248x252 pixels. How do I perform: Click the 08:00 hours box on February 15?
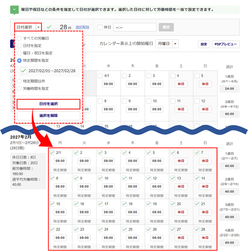tap(60, 212)
